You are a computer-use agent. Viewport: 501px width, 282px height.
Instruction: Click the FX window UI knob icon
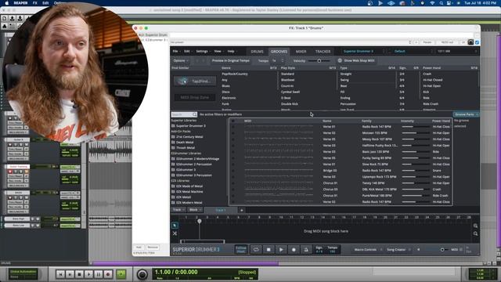pos(470,42)
